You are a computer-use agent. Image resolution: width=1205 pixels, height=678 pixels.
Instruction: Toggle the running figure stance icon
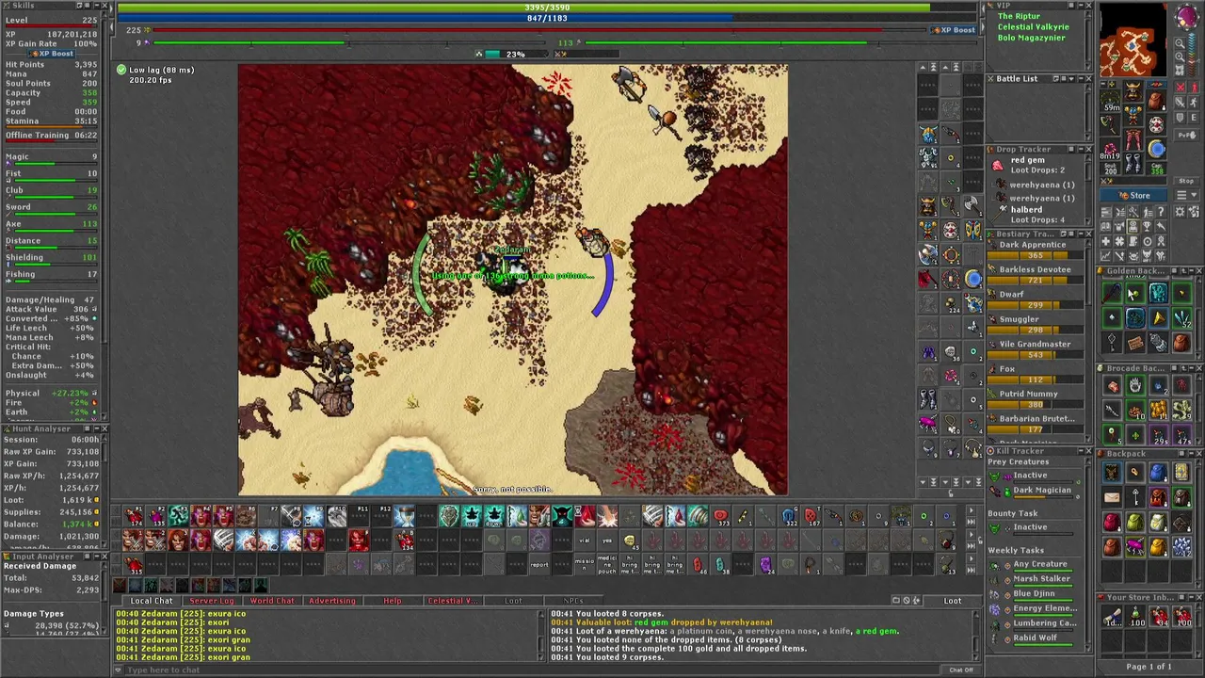[x=1195, y=103]
